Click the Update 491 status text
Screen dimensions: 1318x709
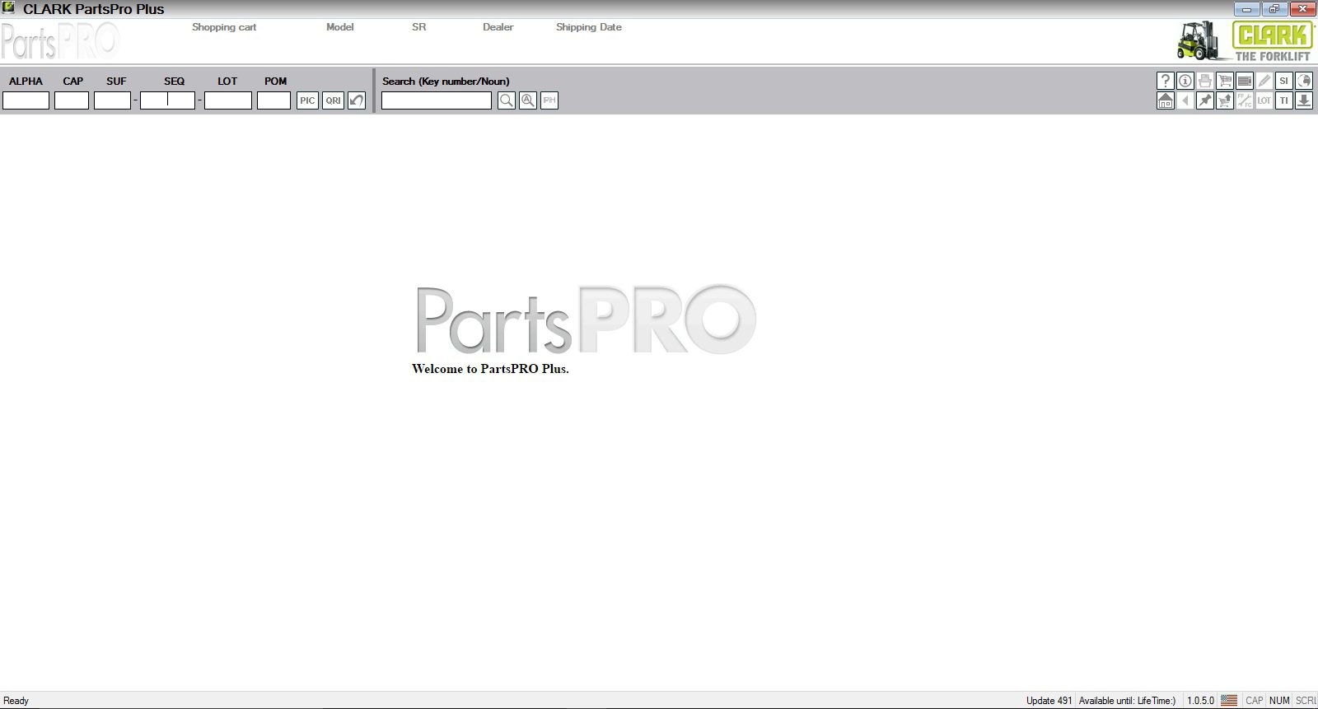(1049, 701)
